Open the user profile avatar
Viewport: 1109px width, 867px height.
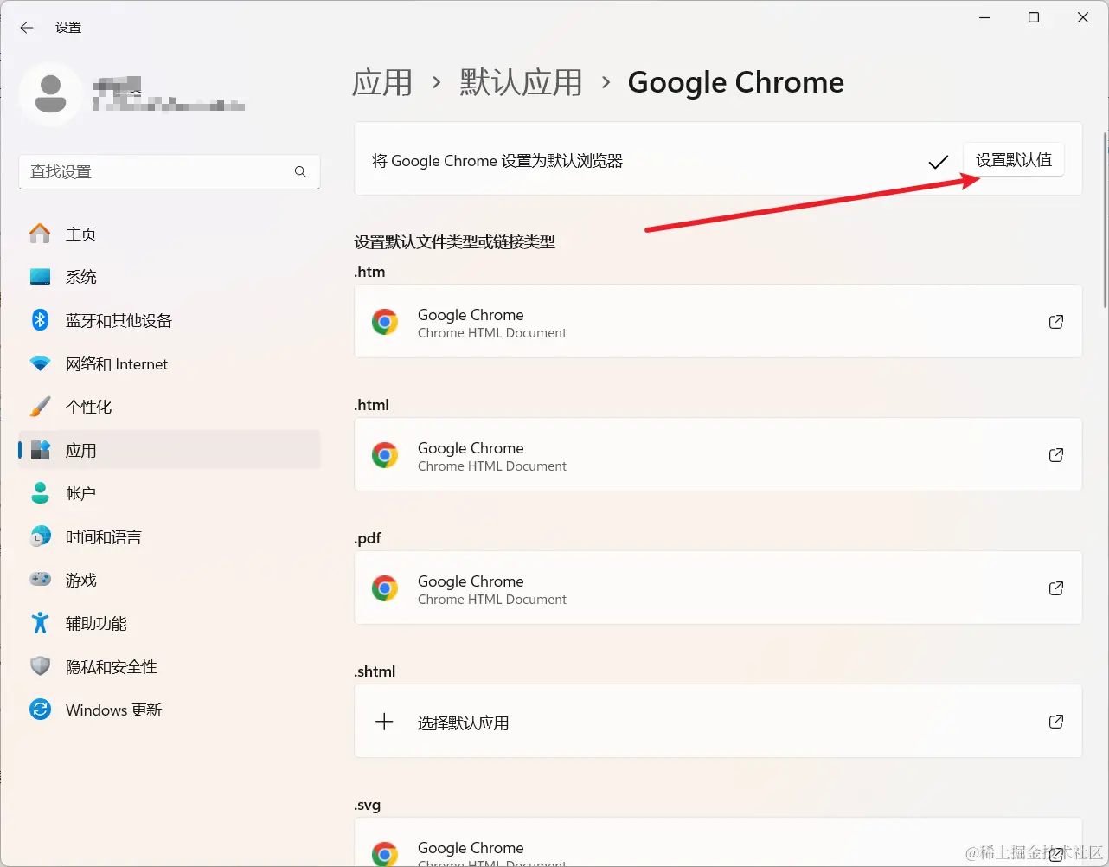pyautogui.click(x=50, y=93)
